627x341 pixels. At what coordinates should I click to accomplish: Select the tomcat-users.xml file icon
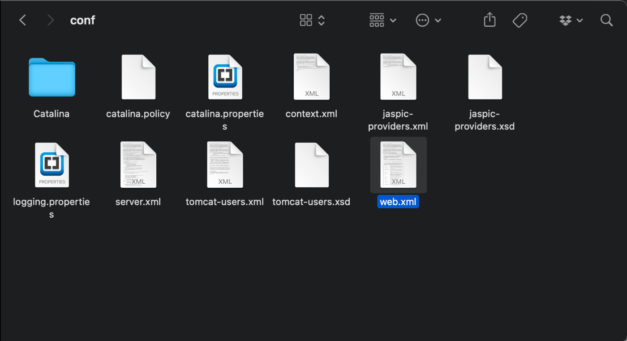[225, 165]
